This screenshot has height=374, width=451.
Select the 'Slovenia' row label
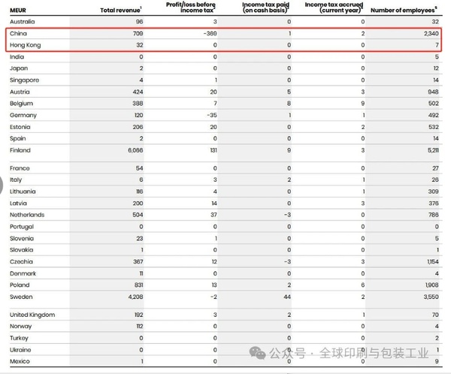(22, 238)
